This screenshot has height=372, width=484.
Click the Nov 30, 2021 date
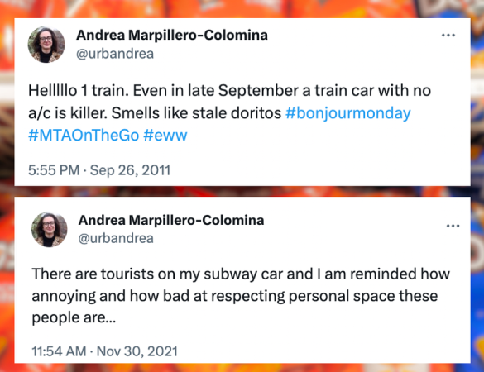(137, 351)
